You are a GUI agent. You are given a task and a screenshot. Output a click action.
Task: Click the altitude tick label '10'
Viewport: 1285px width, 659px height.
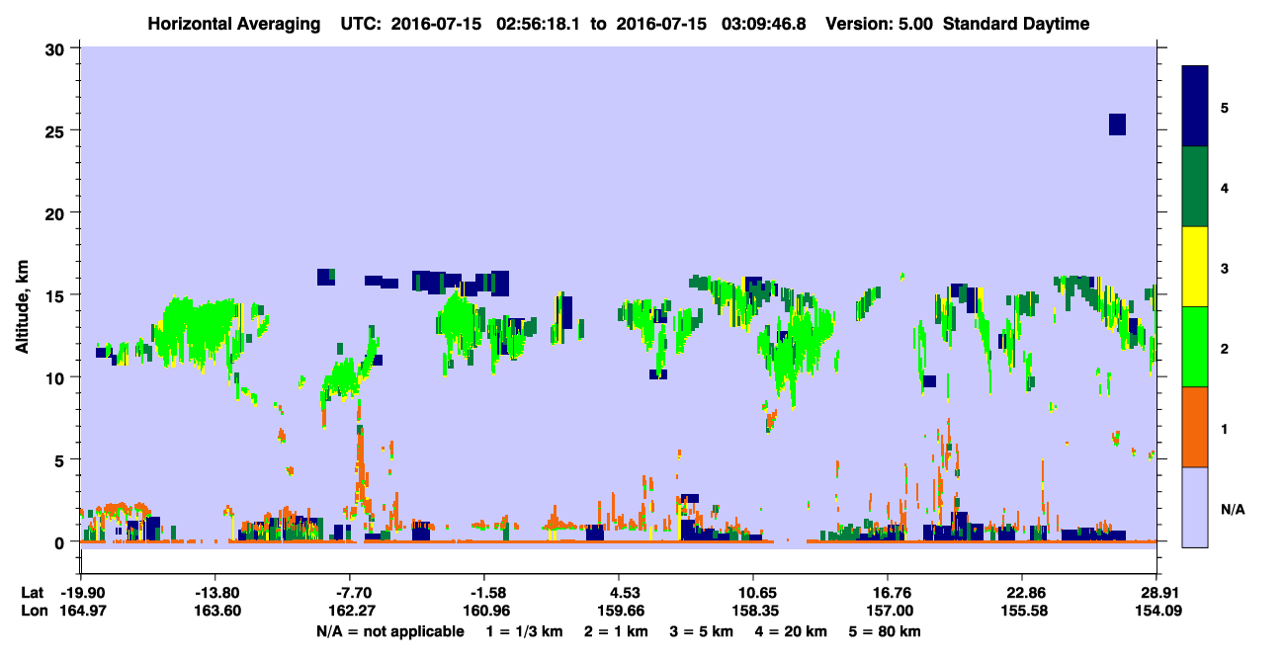click(x=56, y=377)
